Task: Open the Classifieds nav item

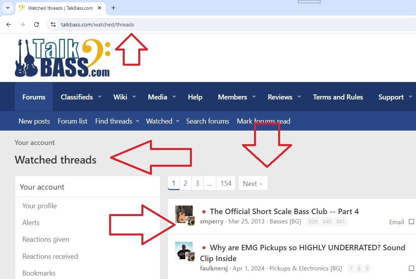Action: (77, 97)
